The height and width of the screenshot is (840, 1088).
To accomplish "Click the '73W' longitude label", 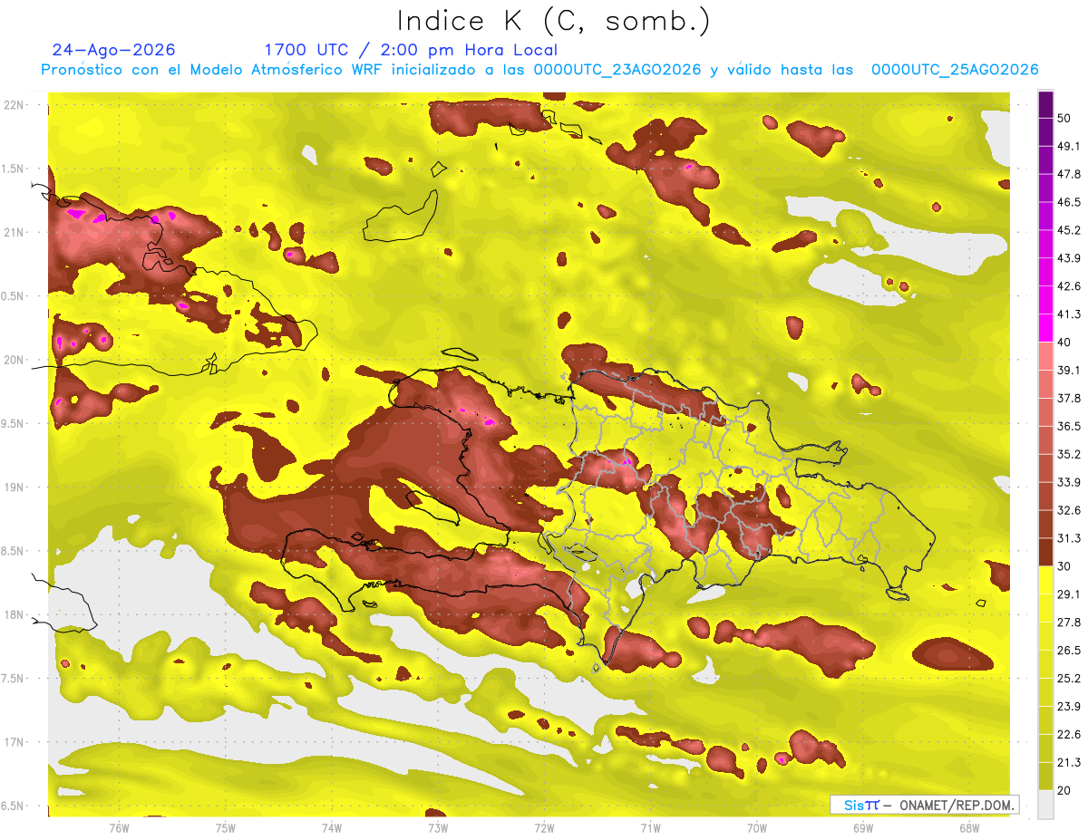I will 438,827.
